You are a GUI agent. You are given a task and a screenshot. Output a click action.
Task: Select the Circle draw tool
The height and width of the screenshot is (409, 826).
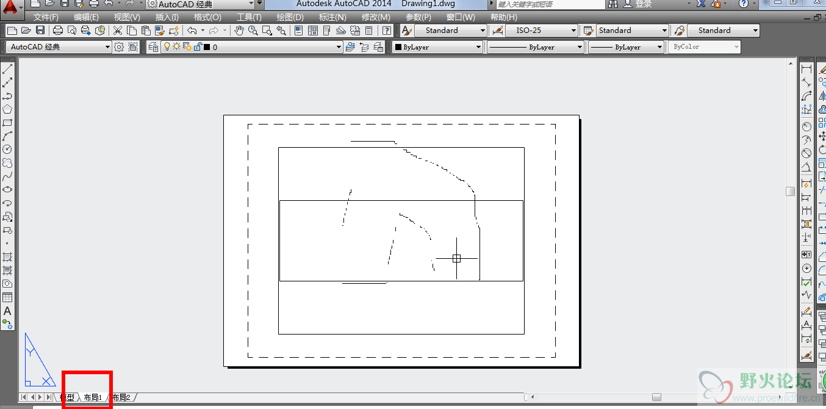pos(7,150)
